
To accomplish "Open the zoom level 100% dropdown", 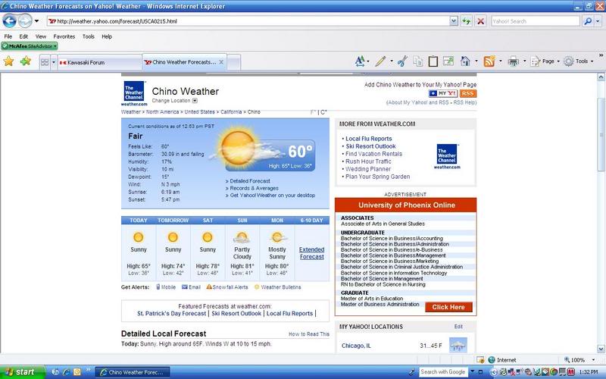I will pos(594,359).
